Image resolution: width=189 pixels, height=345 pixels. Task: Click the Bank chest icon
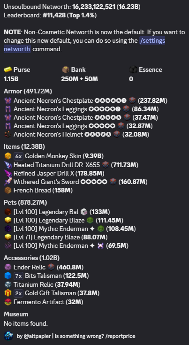66,70
